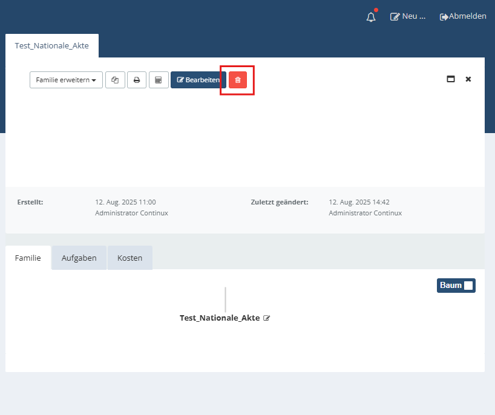The width and height of the screenshot is (495, 415).
Task: Open the notifications bell
Action: pyautogui.click(x=371, y=17)
